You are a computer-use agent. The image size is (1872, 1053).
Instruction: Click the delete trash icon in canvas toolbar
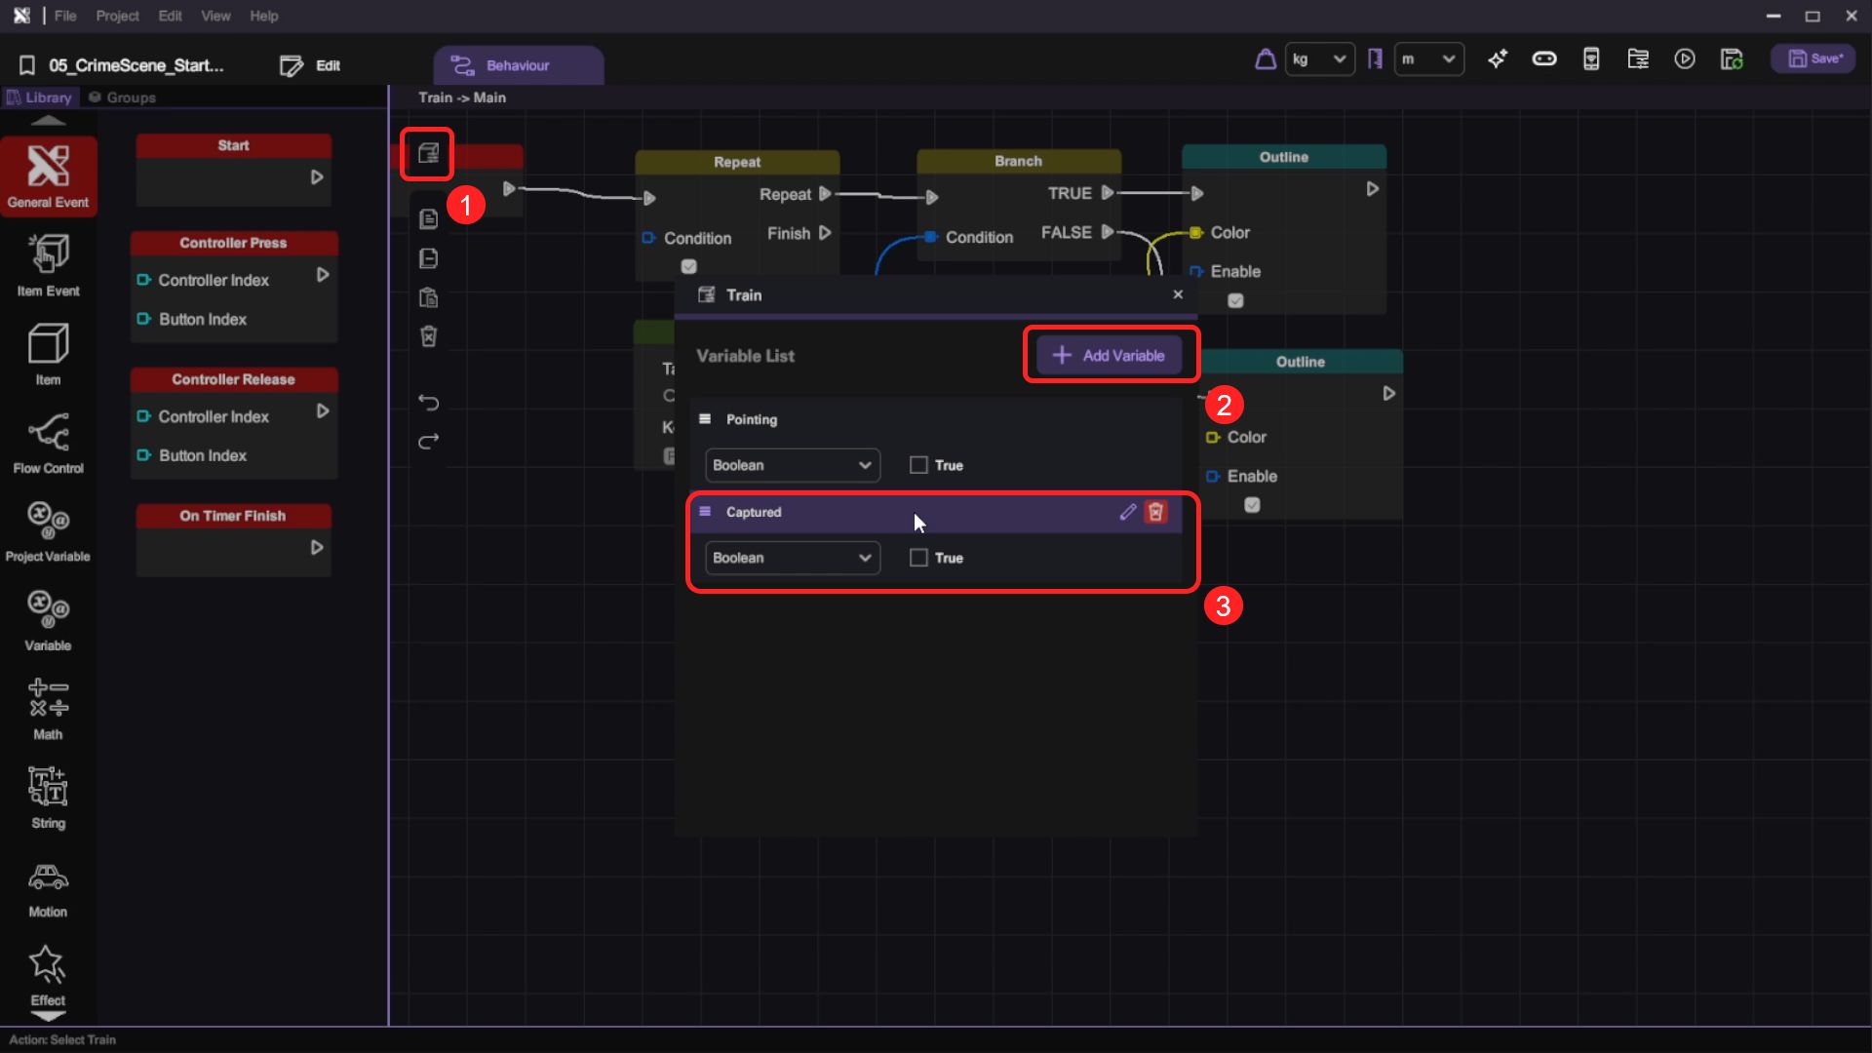coord(428,336)
